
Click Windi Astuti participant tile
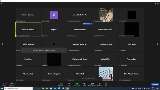coord(28,74)
